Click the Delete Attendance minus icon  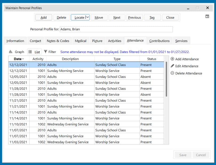[x=172, y=73]
